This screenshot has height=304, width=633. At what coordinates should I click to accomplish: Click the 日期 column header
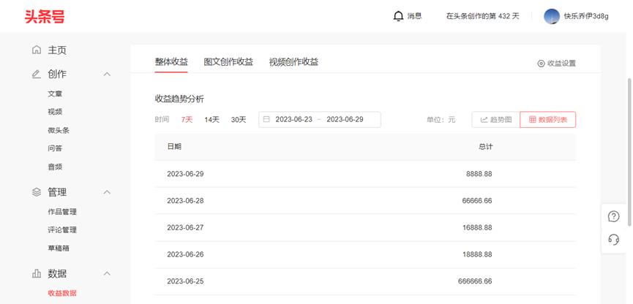[174, 147]
